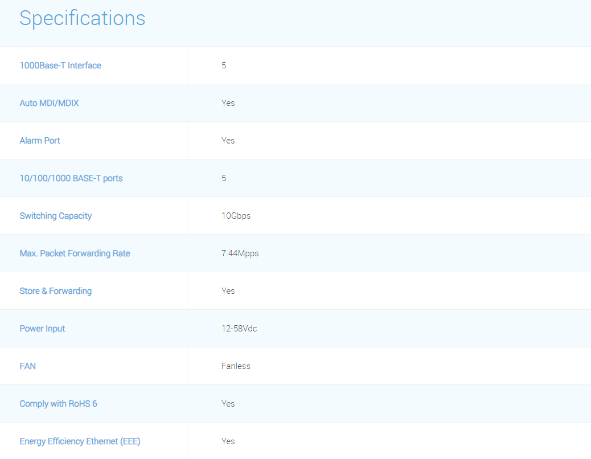The image size is (591, 459).
Task: Click the Specifications heading
Action: pos(83,18)
